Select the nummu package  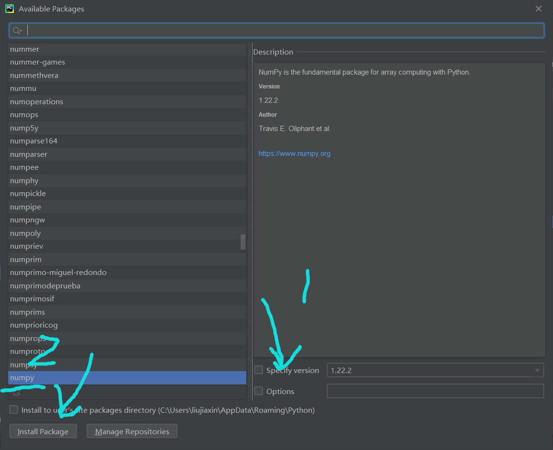tap(127, 88)
